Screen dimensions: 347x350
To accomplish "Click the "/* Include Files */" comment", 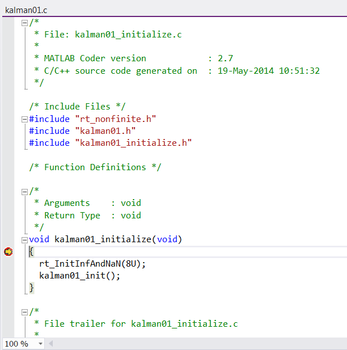I will [78, 107].
